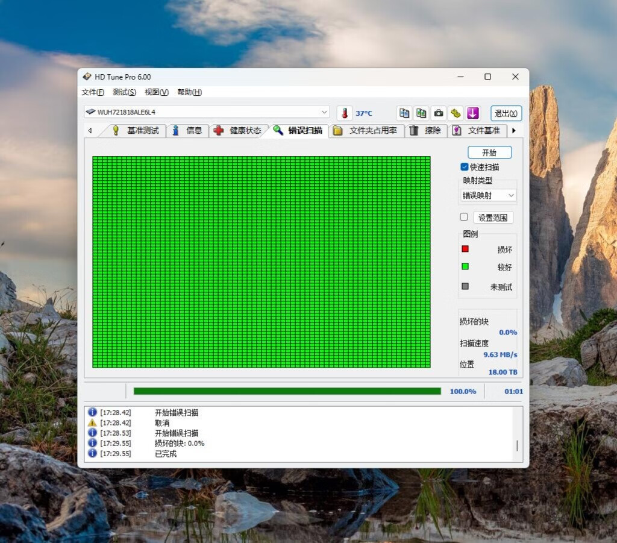Viewport: 617px width, 543px height.
Task: Click the red cross health icon
Action: [219, 131]
